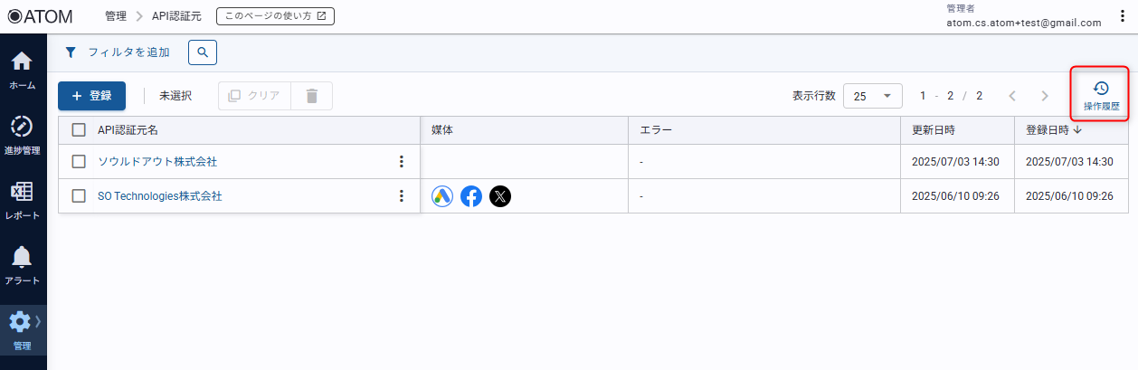Click the trash delete icon
Screen dimensions: 1138x370
tap(312, 96)
